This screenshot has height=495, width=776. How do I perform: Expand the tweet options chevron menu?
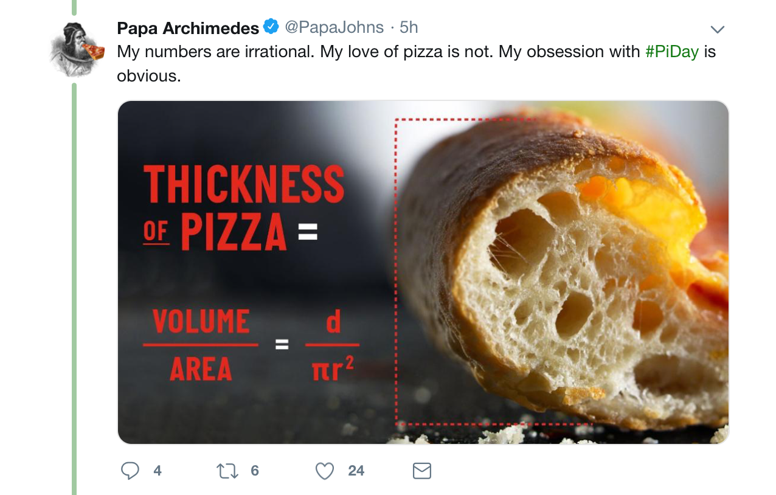718,29
